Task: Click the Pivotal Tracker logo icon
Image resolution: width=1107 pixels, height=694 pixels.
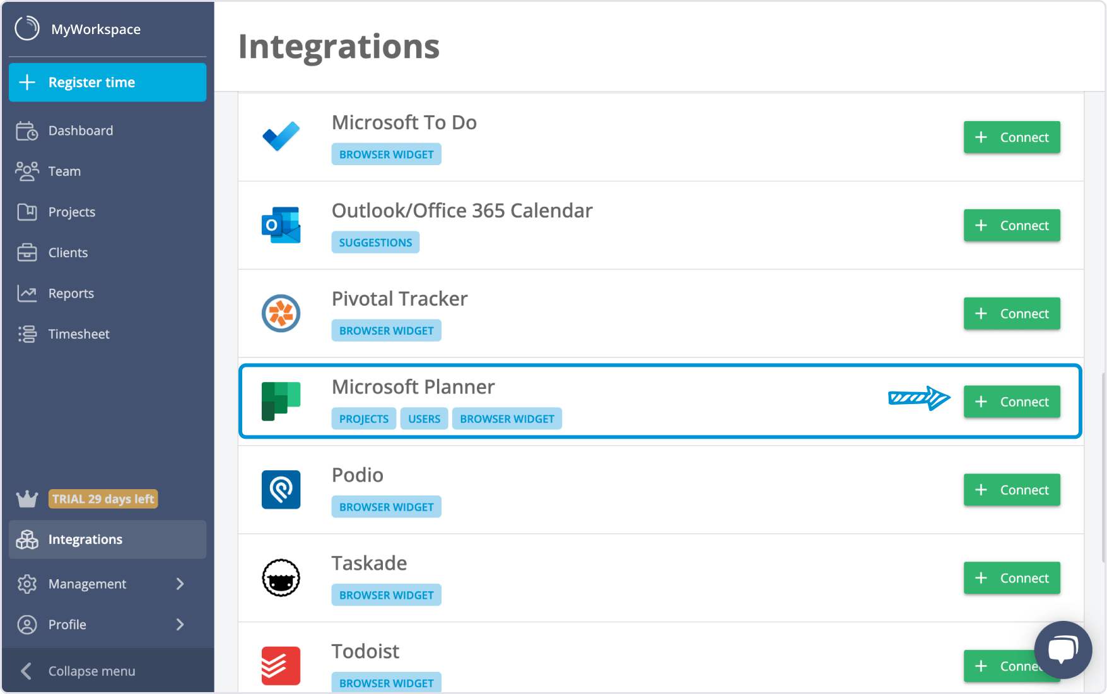Action: [280, 313]
